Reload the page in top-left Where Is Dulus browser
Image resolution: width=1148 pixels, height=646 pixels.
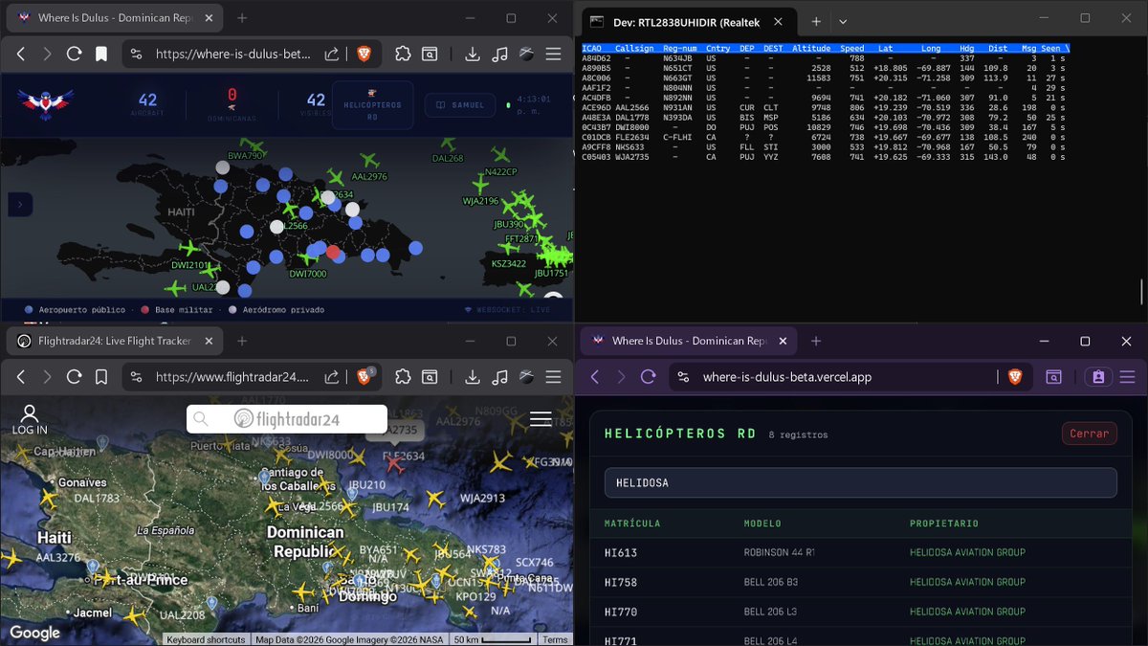coord(74,55)
